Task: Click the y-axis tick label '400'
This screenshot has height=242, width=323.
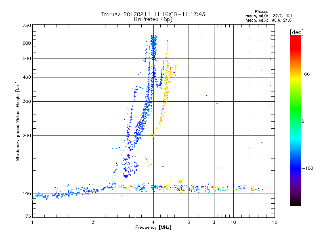Action: 27,77
